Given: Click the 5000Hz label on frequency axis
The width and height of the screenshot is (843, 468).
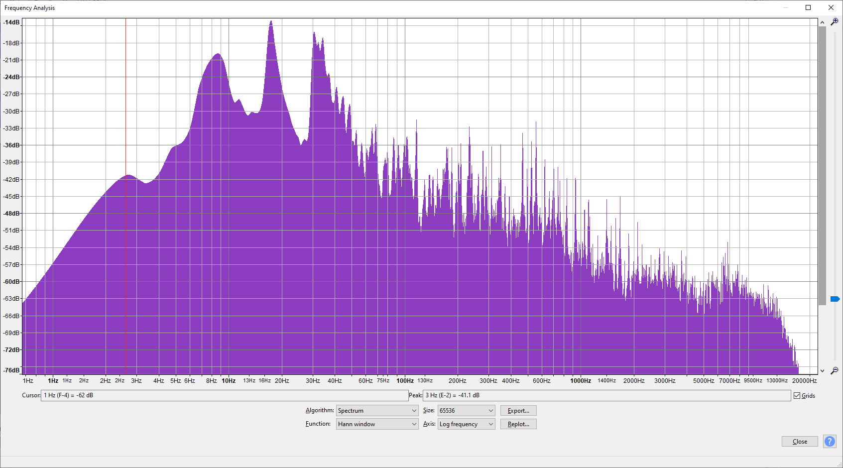Looking at the screenshot, I should (704, 381).
